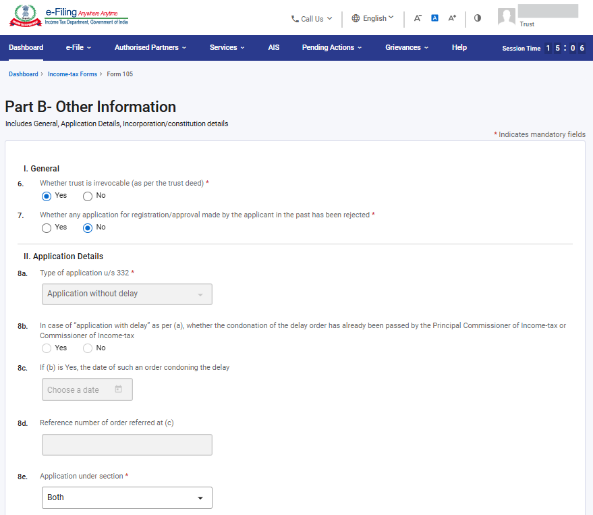Select Yes for condonation of delay order
The height and width of the screenshot is (515, 593).
pos(47,348)
